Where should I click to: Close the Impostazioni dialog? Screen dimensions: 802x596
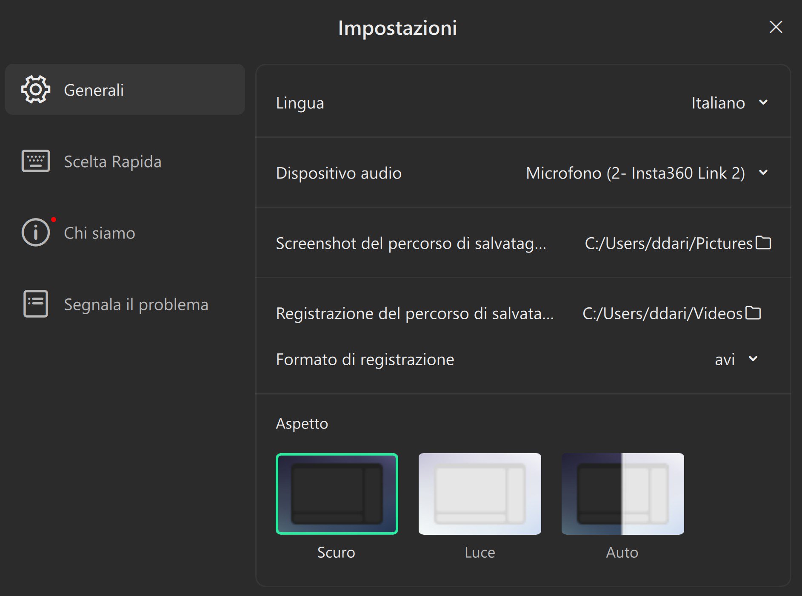(776, 27)
